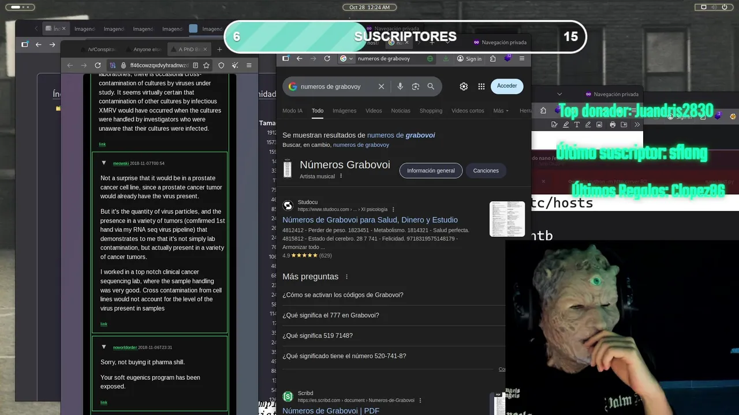Click the Studocu result thumbnail
The image size is (739, 415).
pos(507,218)
